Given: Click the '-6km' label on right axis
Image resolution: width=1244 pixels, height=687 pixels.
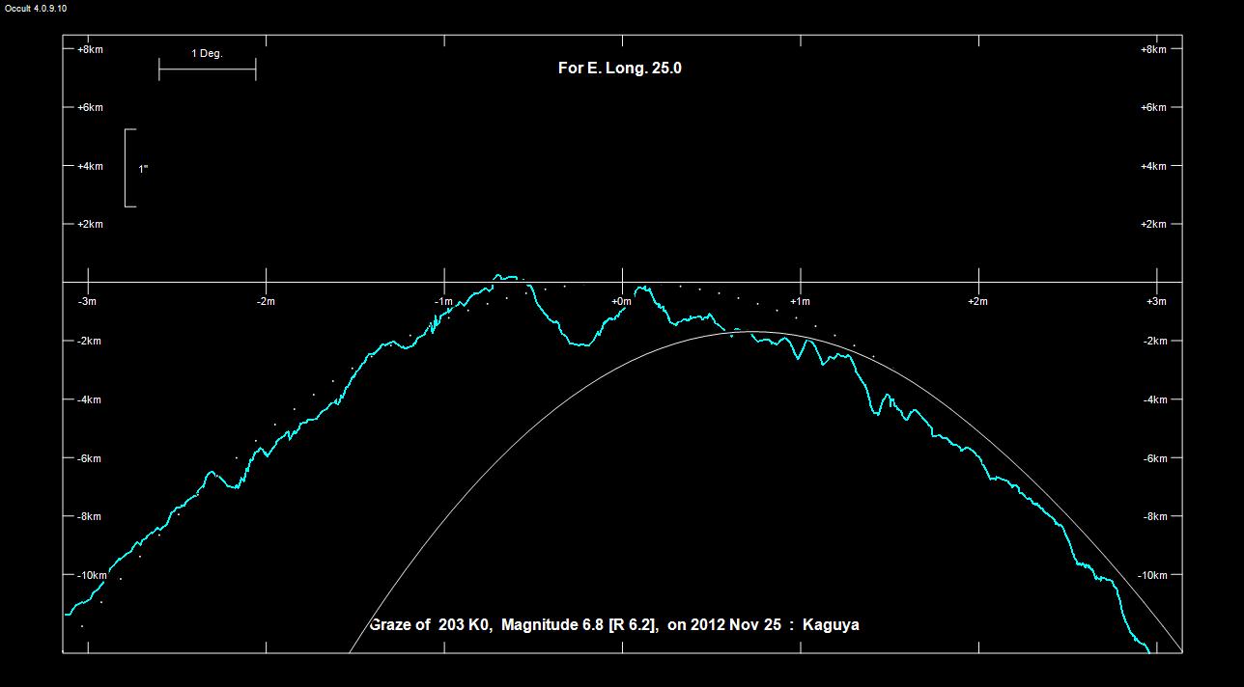Looking at the screenshot, I should 1154,458.
